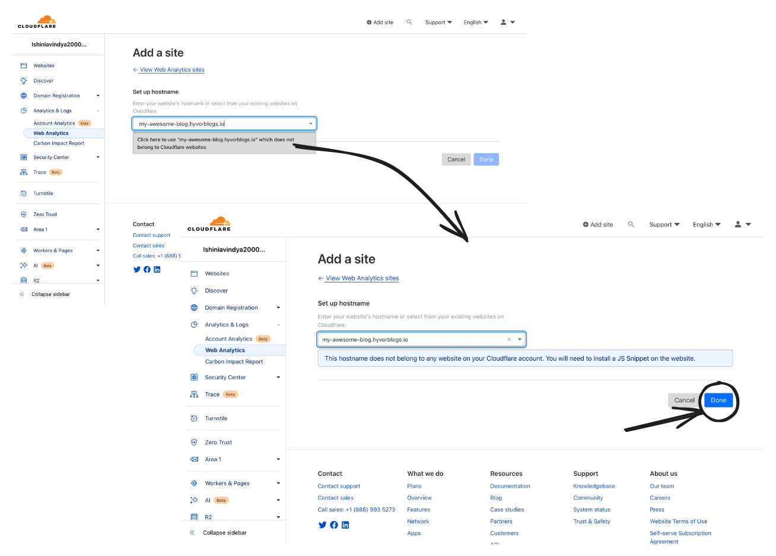The width and height of the screenshot is (776, 556).
Task: Select Turnstile in the foreground sidebar
Action: [x=216, y=418]
